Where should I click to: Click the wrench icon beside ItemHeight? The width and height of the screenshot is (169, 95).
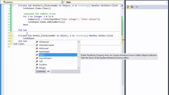point(37,51)
